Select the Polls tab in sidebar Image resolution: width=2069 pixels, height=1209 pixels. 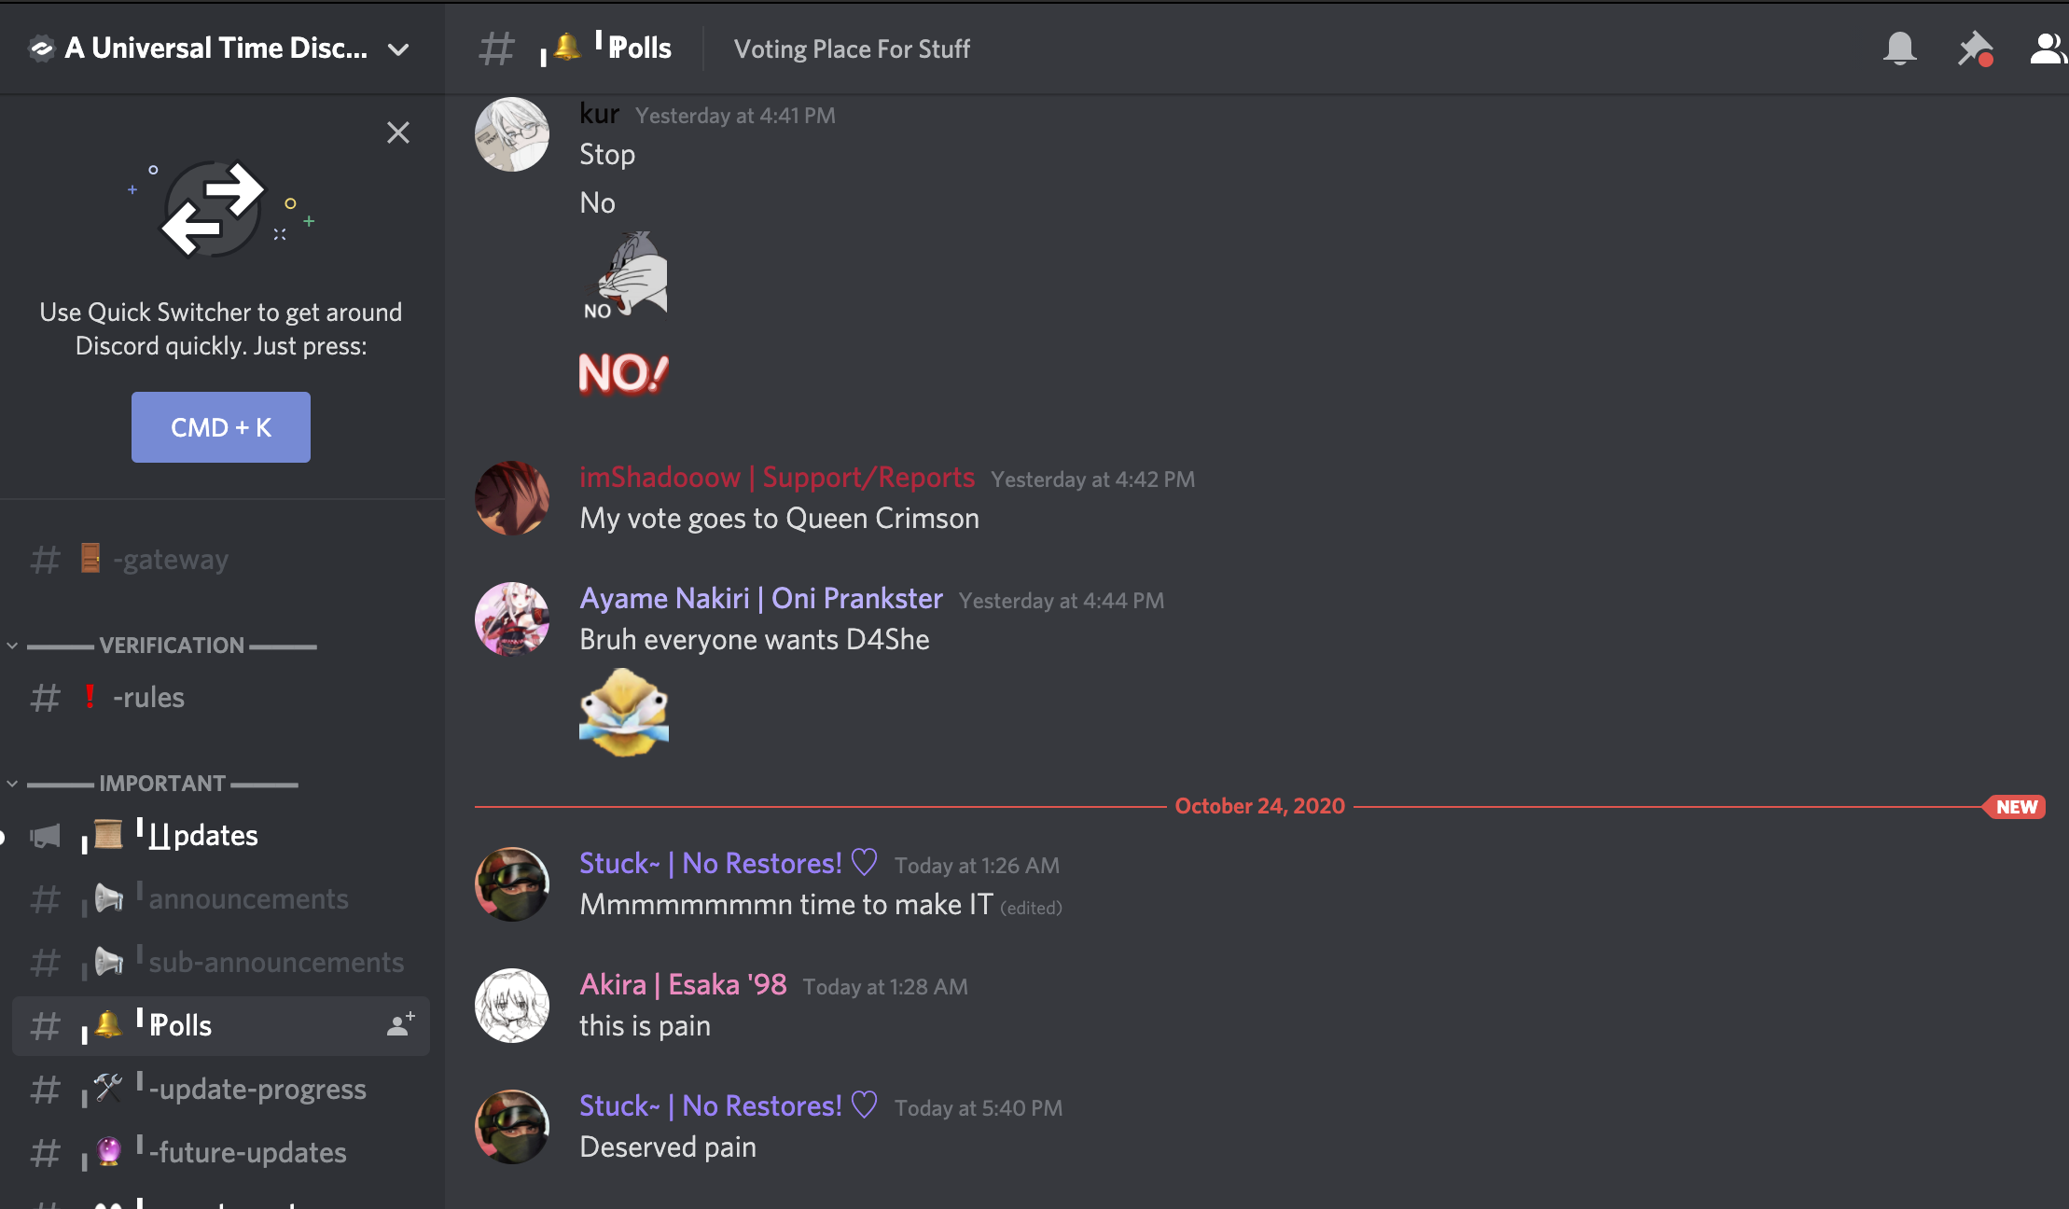coord(177,1023)
